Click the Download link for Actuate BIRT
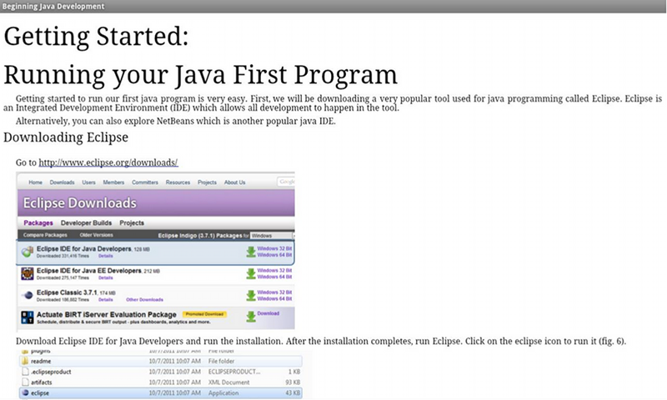 [268, 313]
